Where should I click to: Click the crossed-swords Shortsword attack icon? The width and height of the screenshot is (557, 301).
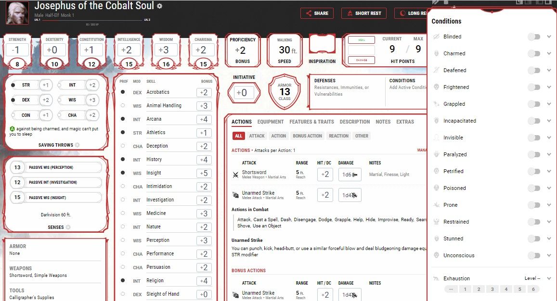(x=235, y=175)
